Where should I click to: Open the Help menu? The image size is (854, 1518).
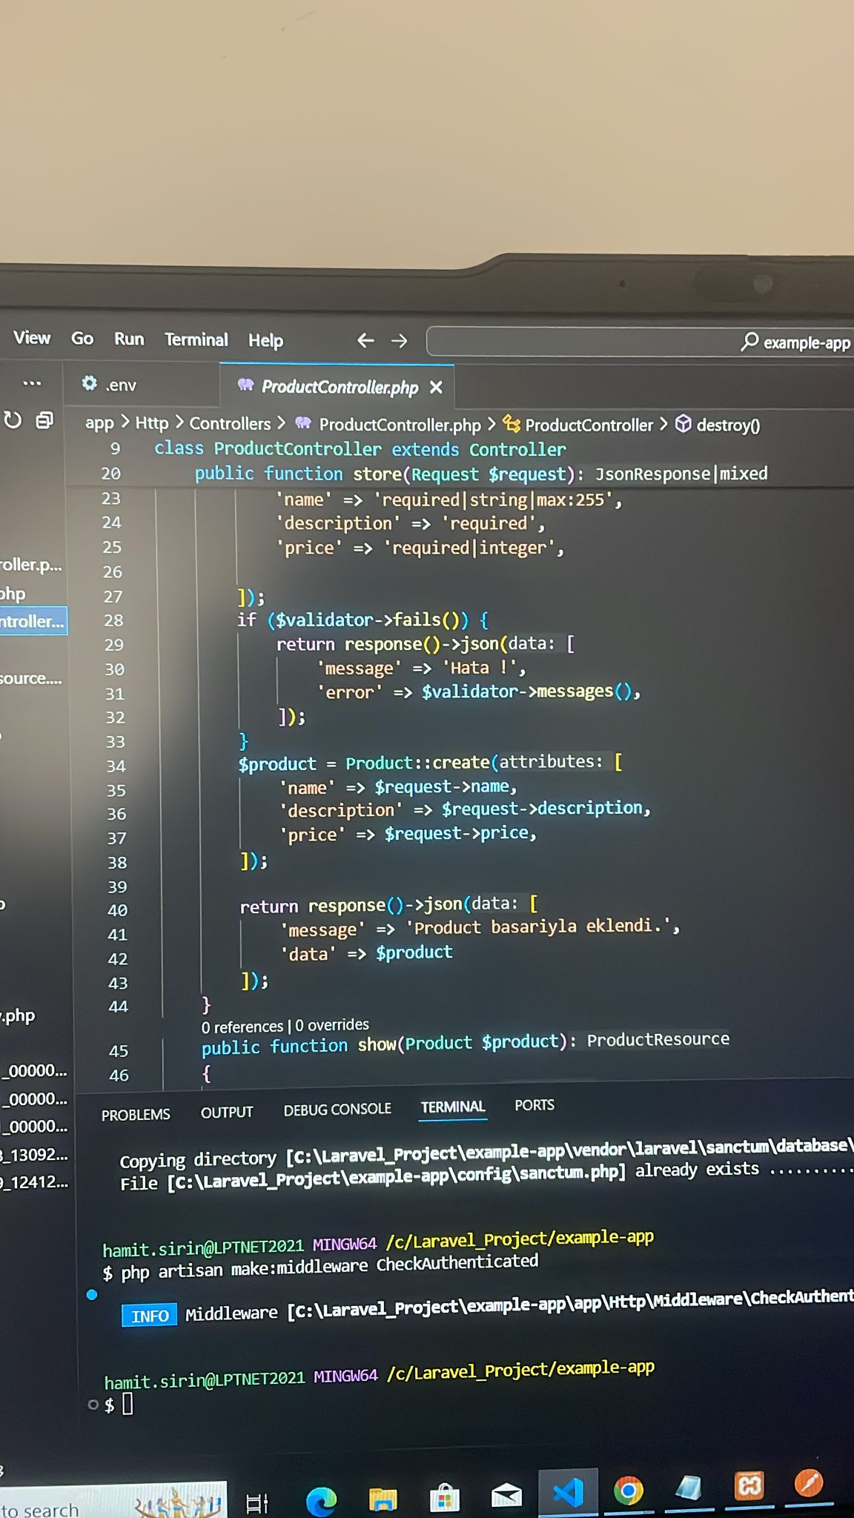[265, 340]
